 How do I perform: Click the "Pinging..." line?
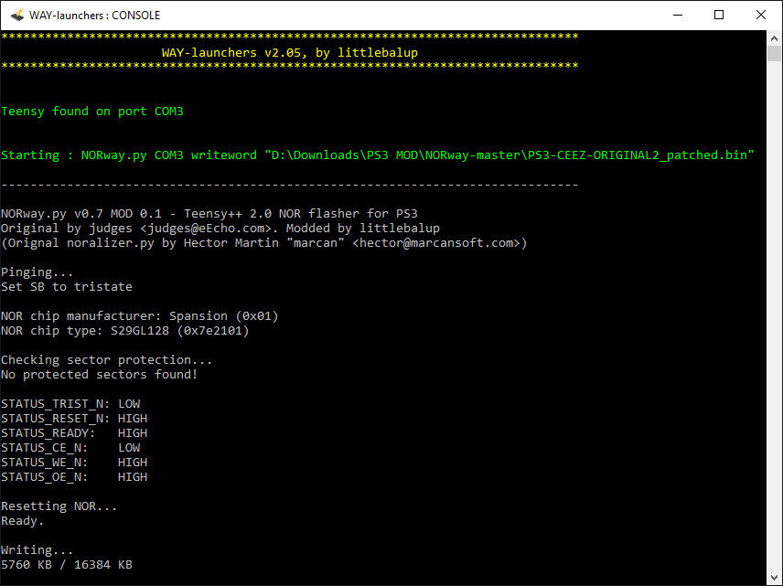click(x=37, y=272)
